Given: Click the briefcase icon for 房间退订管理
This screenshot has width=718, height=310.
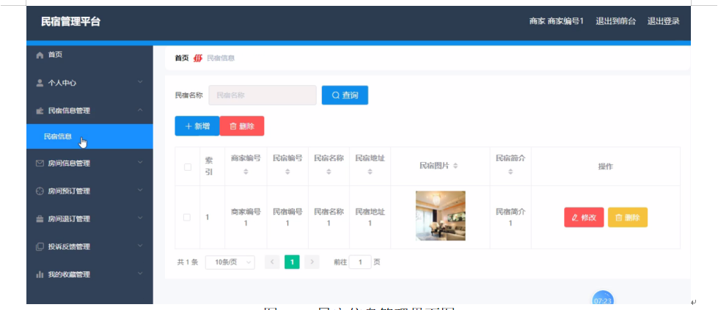Looking at the screenshot, I should 40,219.
